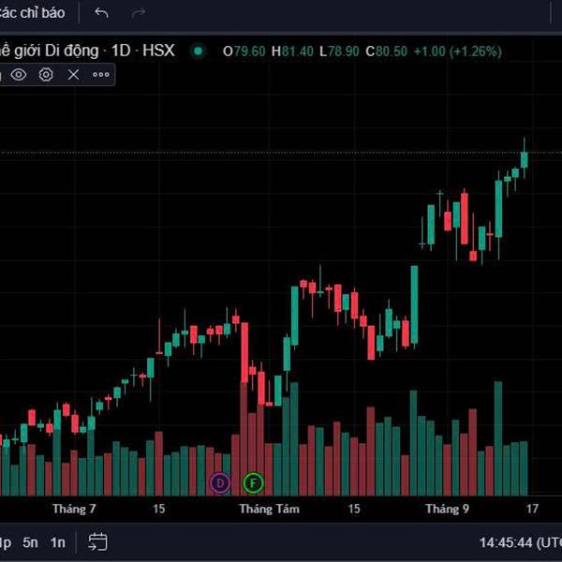
Task: Click the redo arrow in top toolbar
Action: (139, 13)
